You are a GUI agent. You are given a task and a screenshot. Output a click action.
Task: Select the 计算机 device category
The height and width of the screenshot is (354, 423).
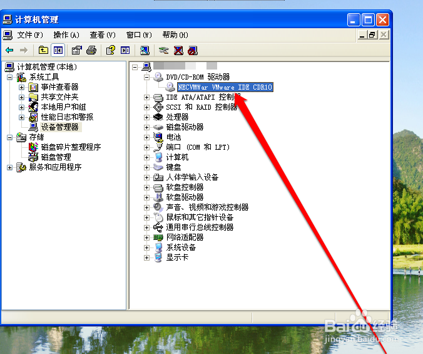click(x=177, y=157)
